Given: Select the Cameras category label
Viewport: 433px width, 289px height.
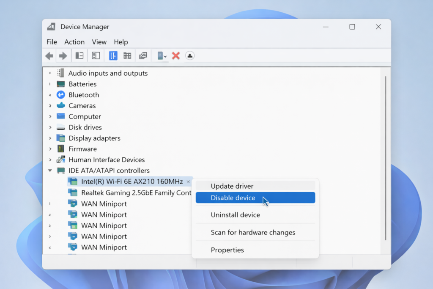Looking at the screenshot, I should 82,105.
